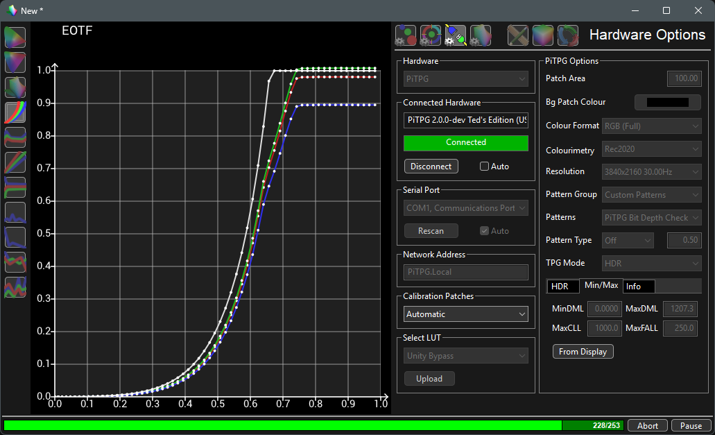Open the Info tab
This screenshot has width=715, height=435.
(639, 287)
